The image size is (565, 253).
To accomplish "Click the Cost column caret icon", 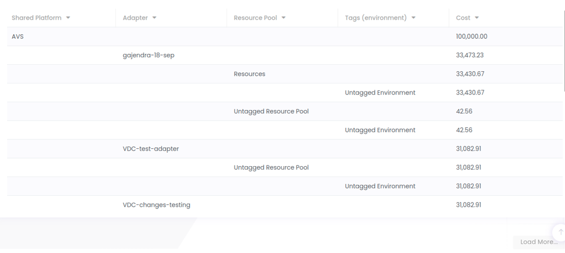I will [477, 18].
